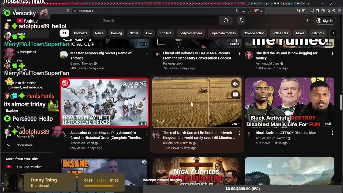
Task: Open the You section in the sidebar
Action: click(x=26, y=61)
